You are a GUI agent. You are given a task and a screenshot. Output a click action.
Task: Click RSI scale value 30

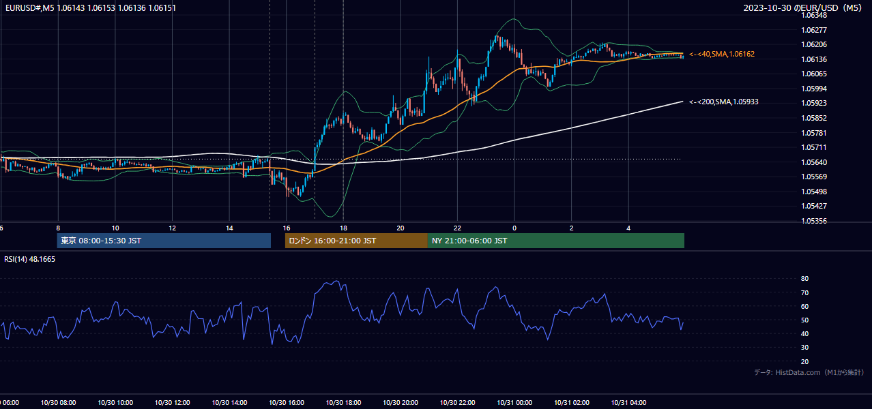pos(804,348)
